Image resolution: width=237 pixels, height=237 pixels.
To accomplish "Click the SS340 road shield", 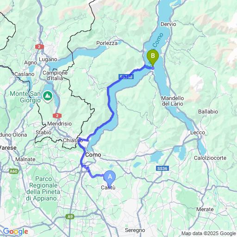I will 126,77.
